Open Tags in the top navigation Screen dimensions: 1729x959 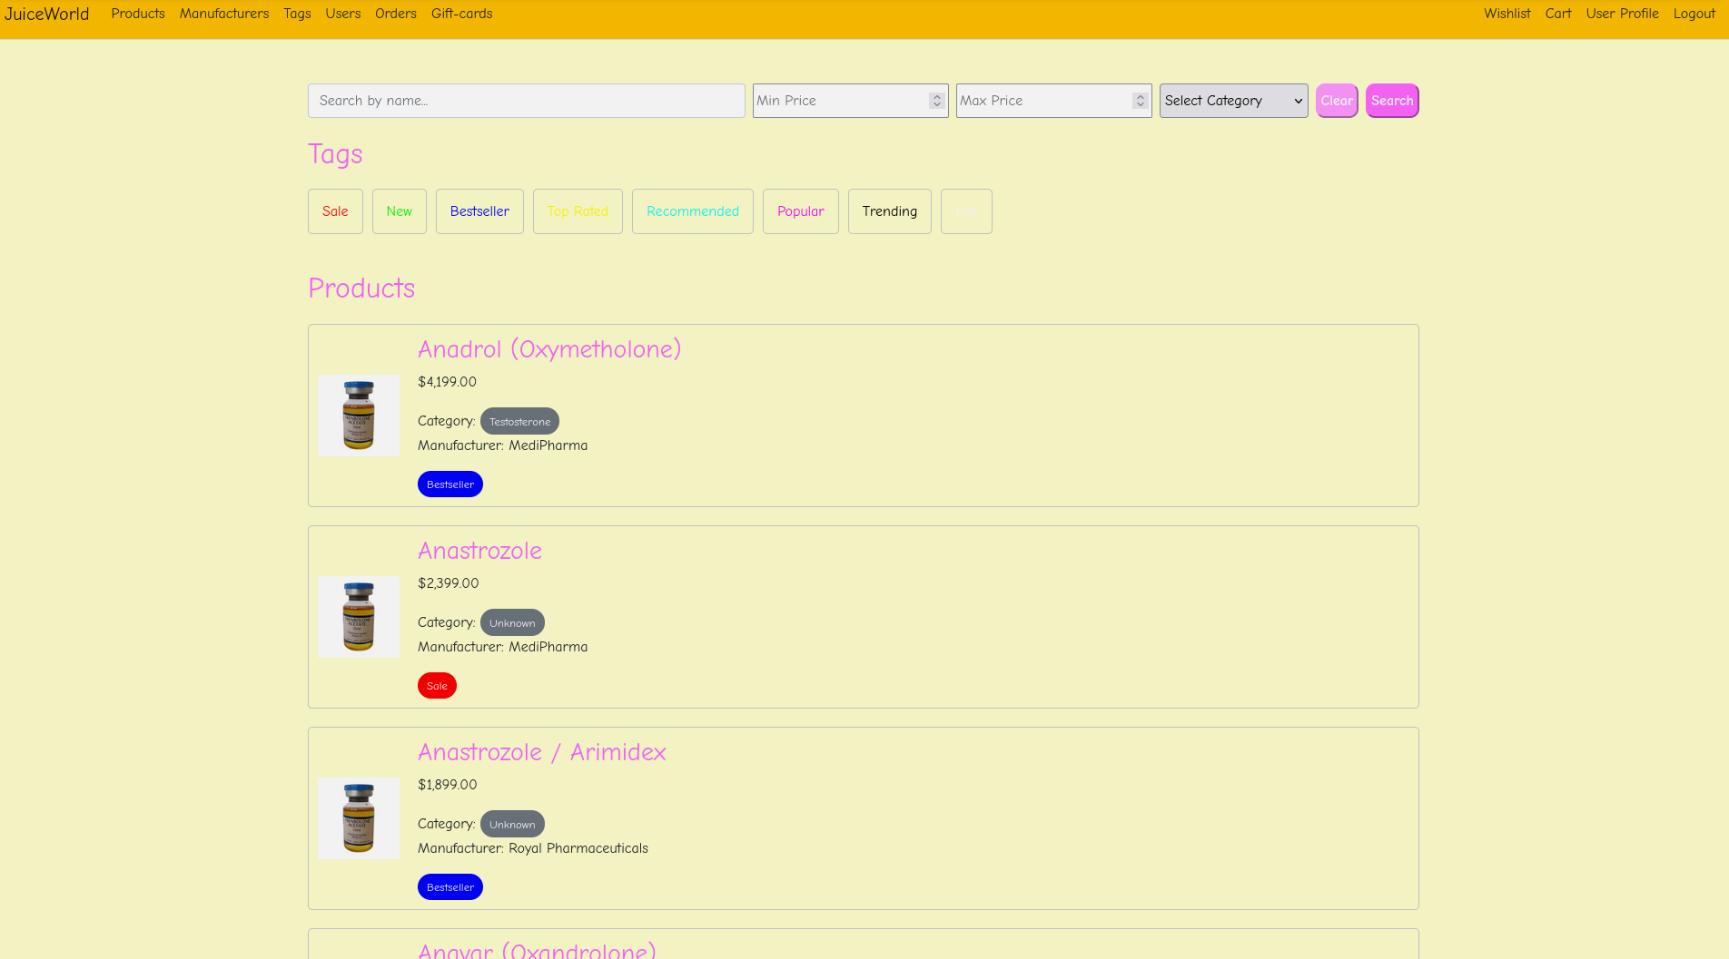(x=297, y=14)
